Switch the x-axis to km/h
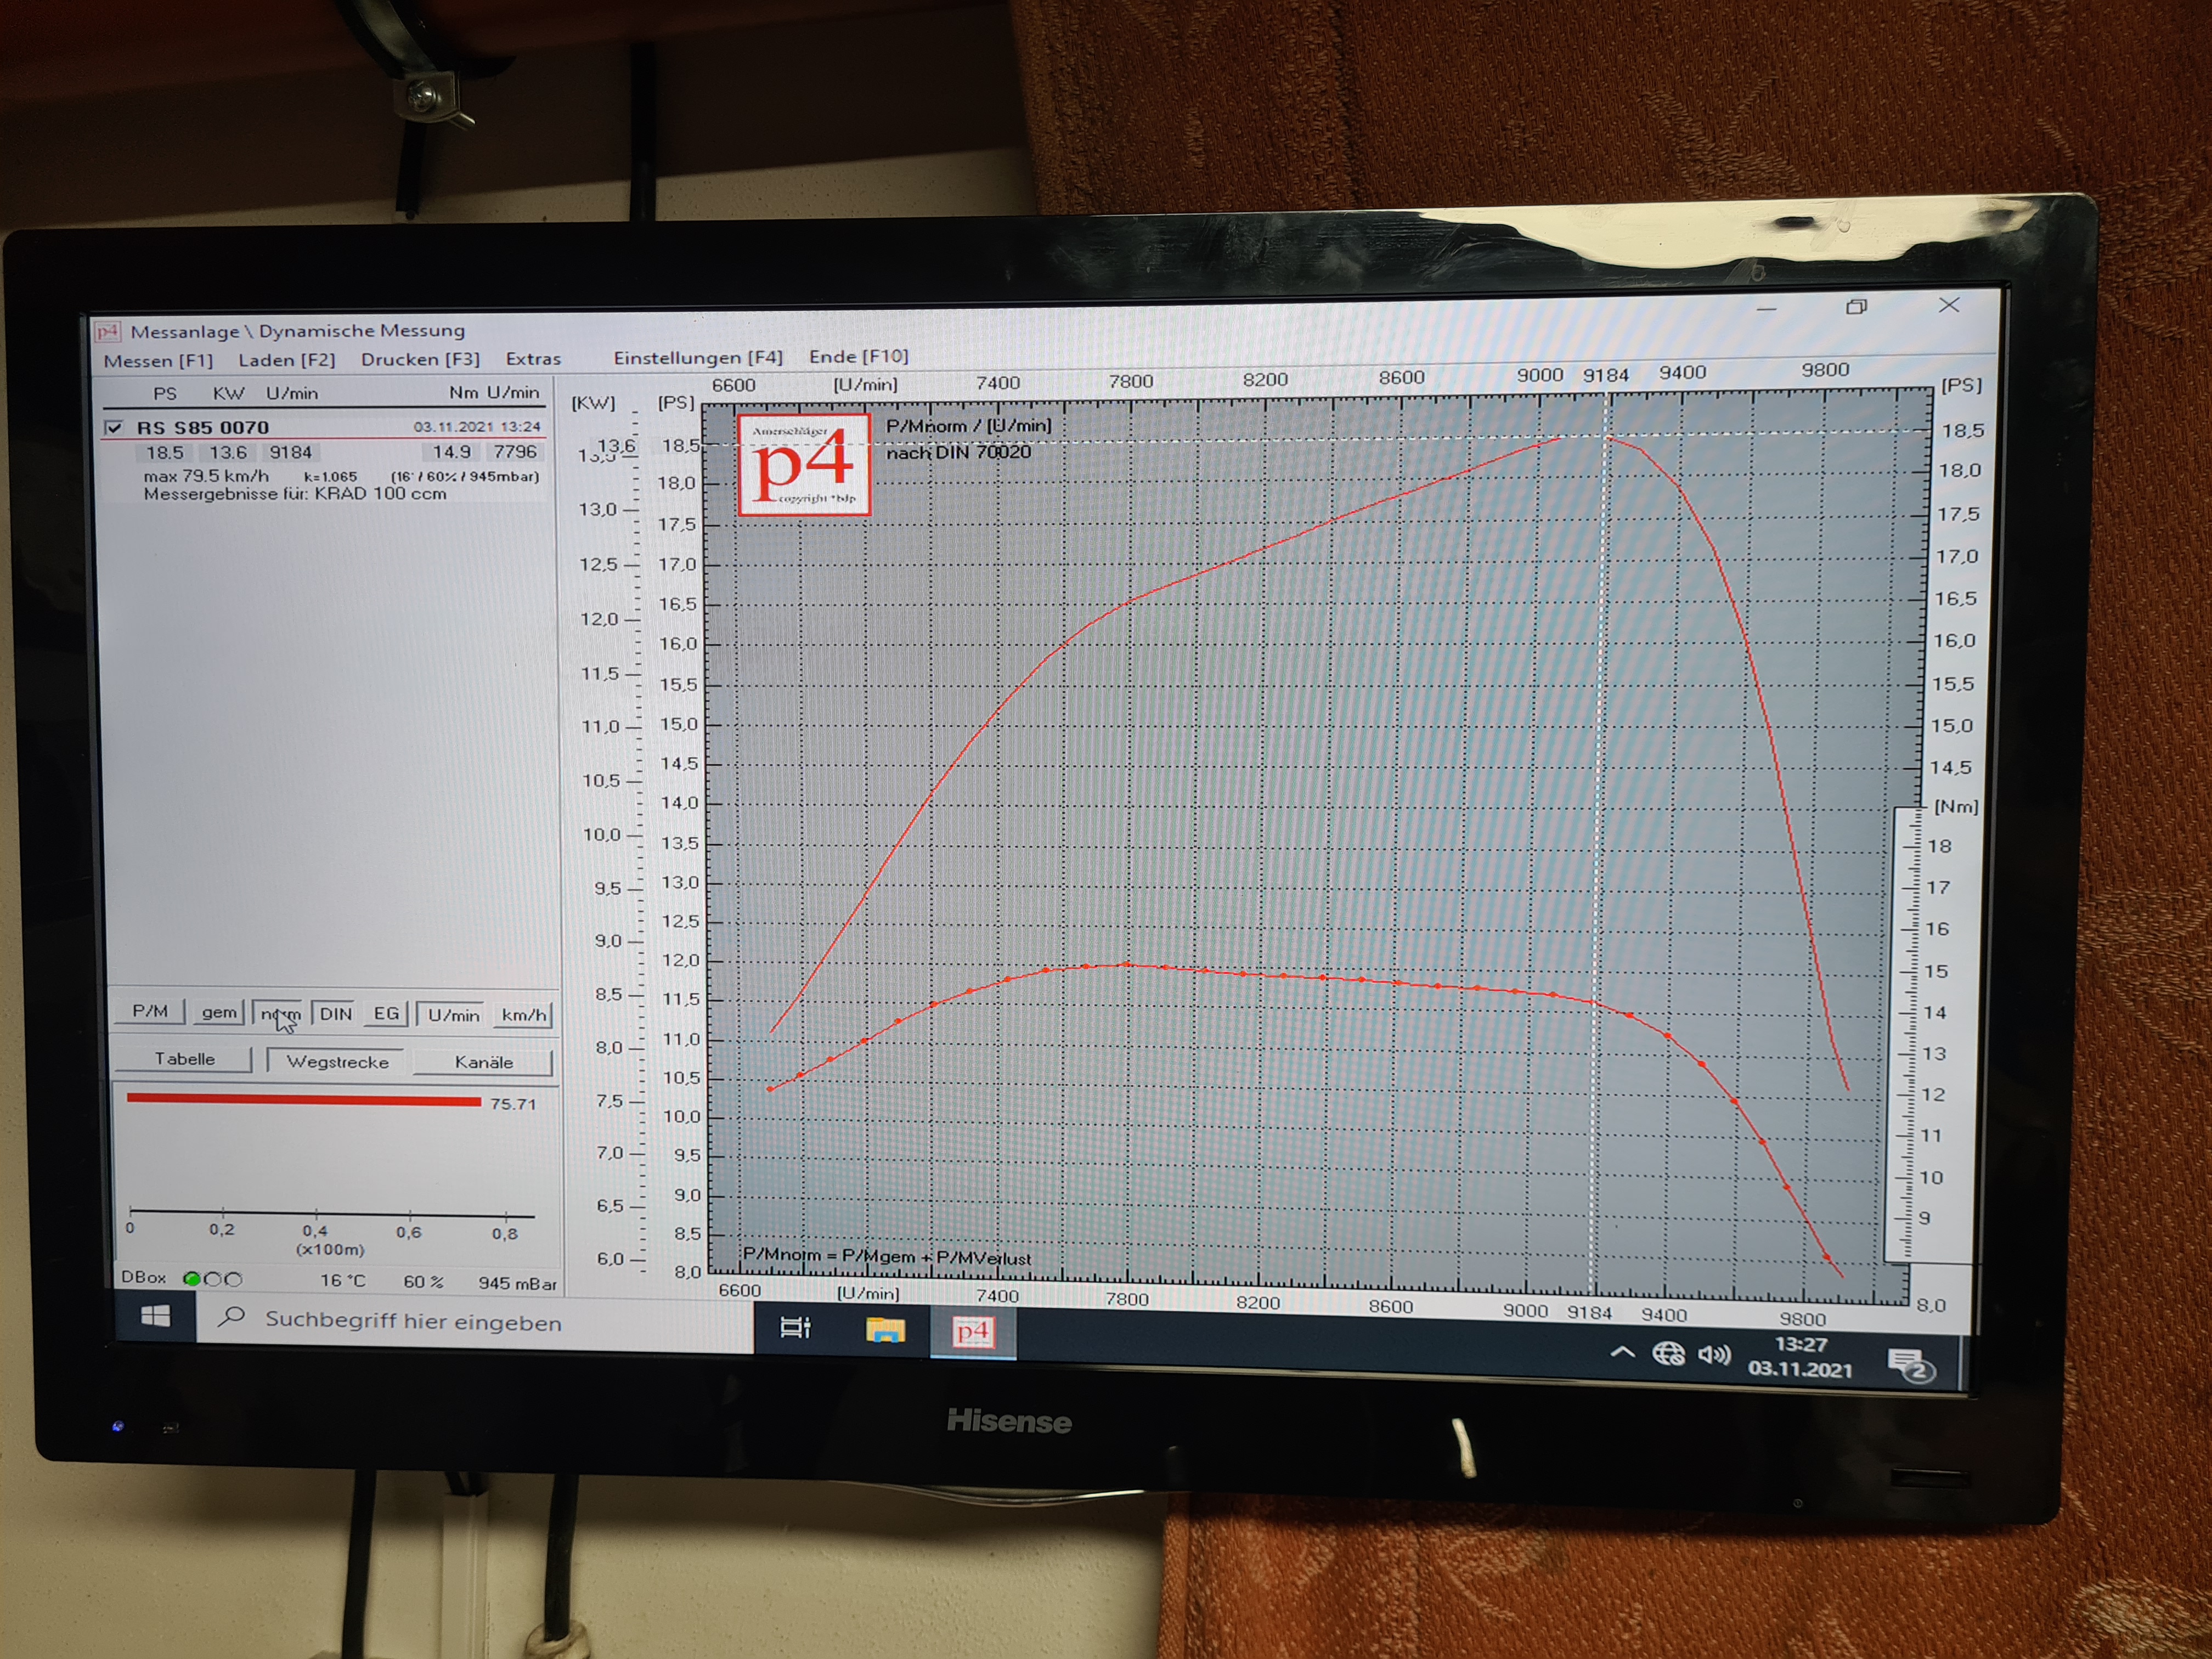 point(523,1015)
